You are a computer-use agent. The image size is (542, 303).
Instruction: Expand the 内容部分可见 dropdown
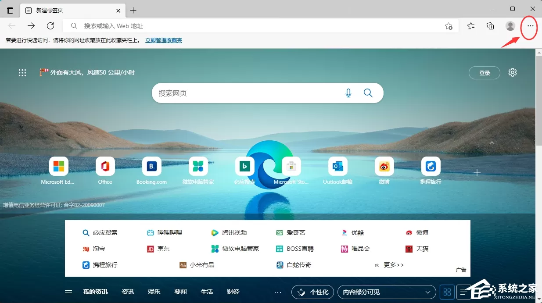[x=387, y=292]
